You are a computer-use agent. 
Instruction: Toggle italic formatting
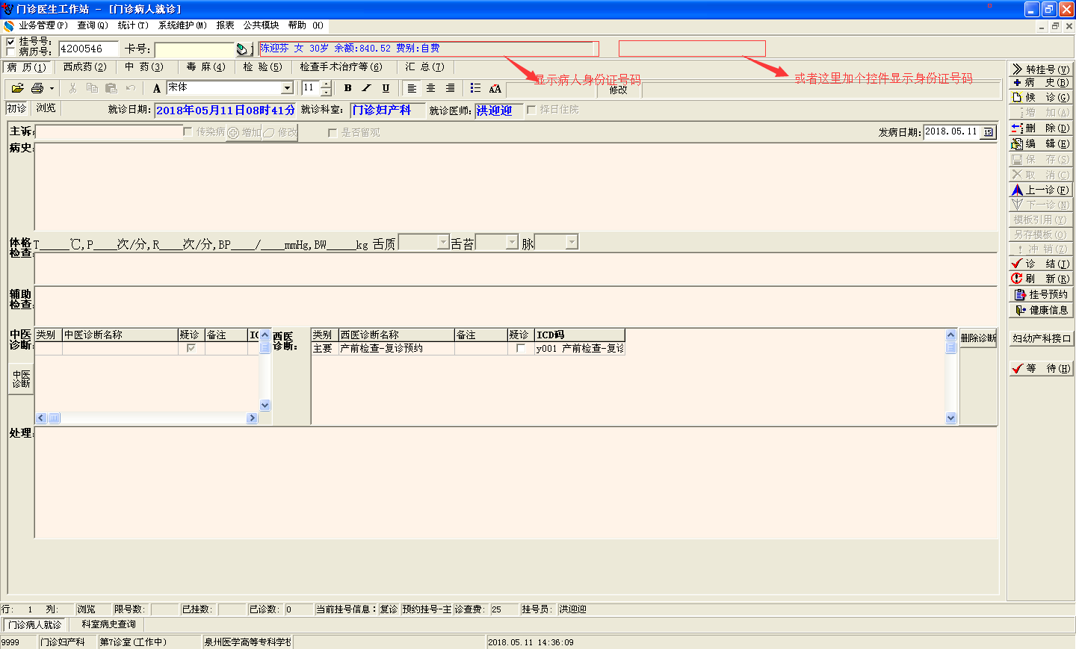[x=366, y=88]
